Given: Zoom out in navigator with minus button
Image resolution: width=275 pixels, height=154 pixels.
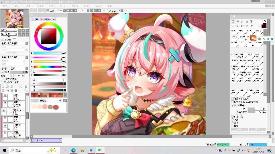Looking at the screenshot, I should point(20,31).
